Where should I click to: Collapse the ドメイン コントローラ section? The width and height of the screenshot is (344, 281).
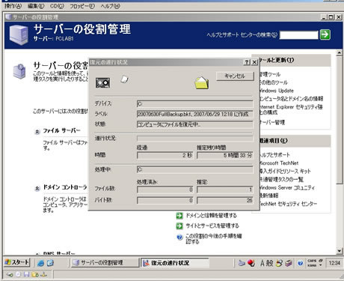37,188
